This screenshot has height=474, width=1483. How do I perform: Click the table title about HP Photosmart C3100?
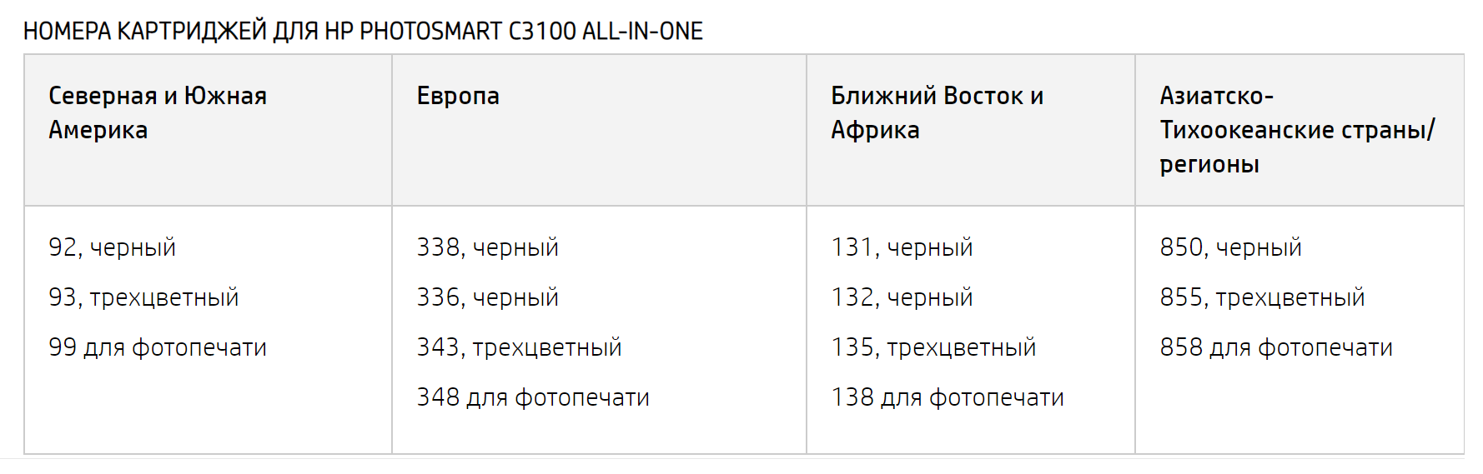click(363, 31)
